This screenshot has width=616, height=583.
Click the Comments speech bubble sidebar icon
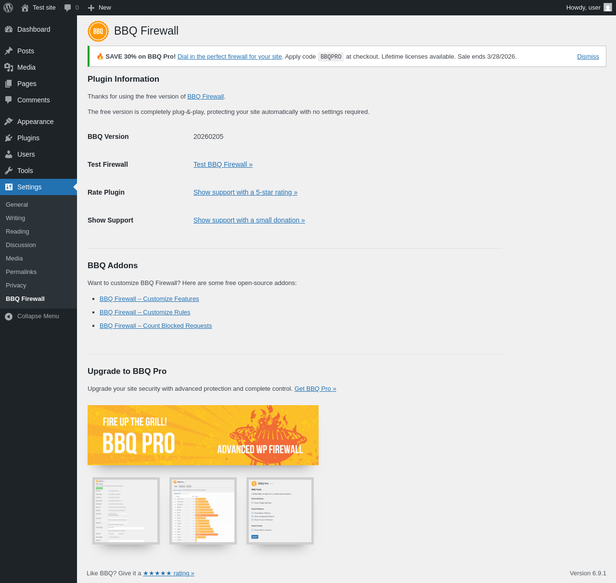pyautogui.click(x=9, y=100)
